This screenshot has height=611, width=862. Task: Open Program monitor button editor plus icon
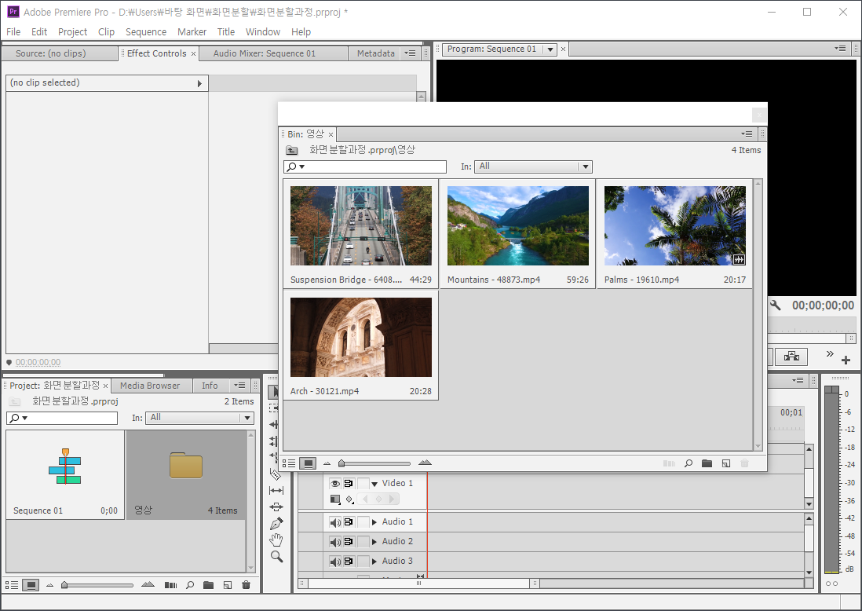[846, 360]
